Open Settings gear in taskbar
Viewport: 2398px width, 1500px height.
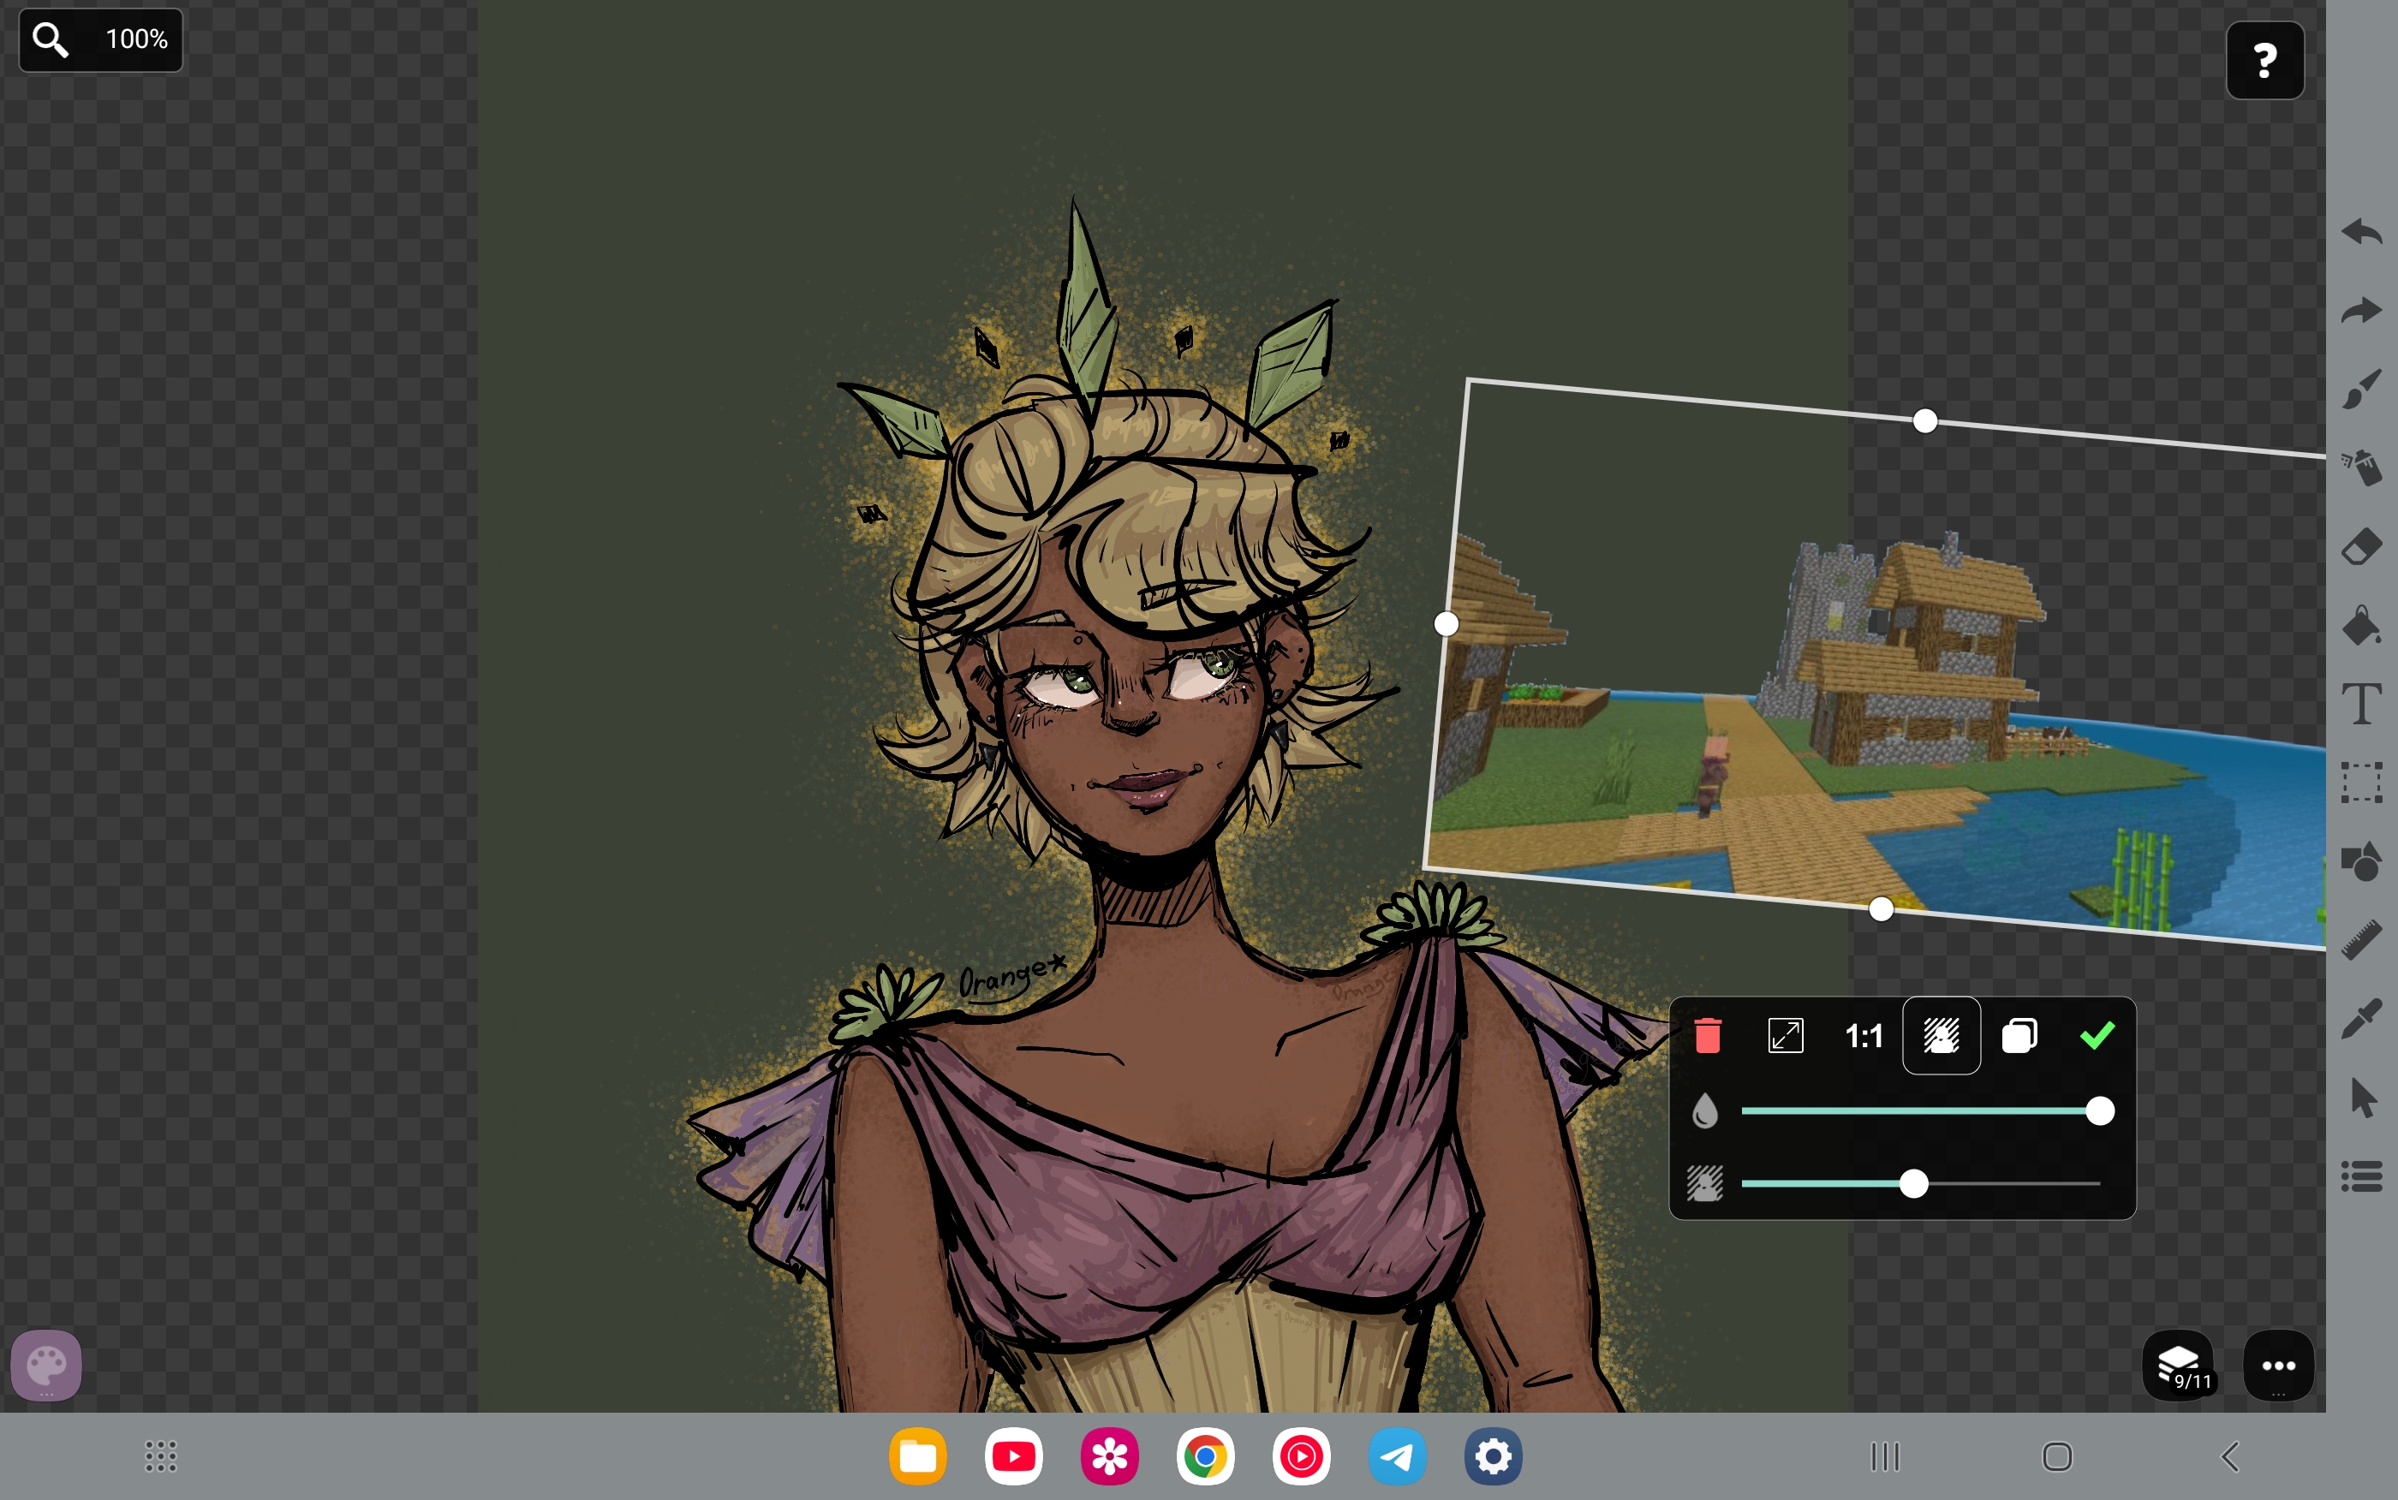point(1493,1456)
